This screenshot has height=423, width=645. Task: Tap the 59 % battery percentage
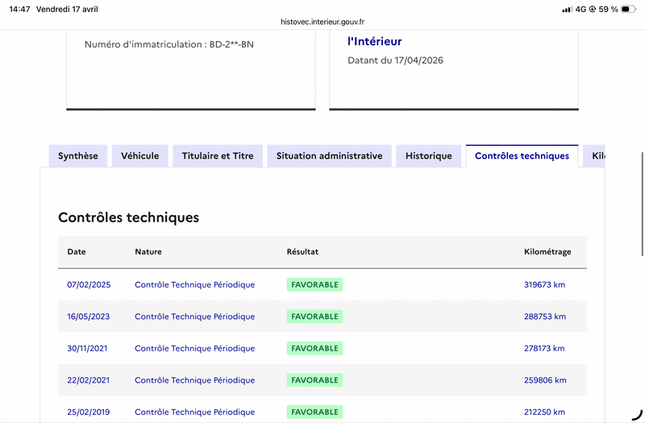click(x=609, y=9)
